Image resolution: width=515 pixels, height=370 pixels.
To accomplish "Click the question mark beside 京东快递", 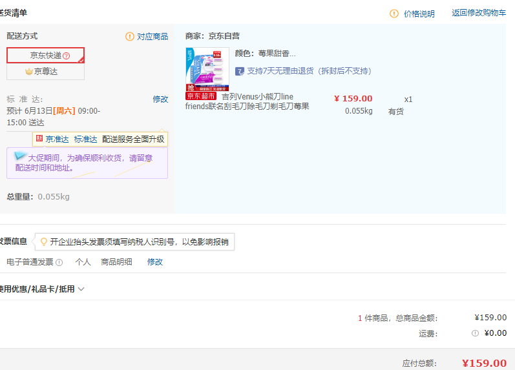I will (x=67, y=56).
